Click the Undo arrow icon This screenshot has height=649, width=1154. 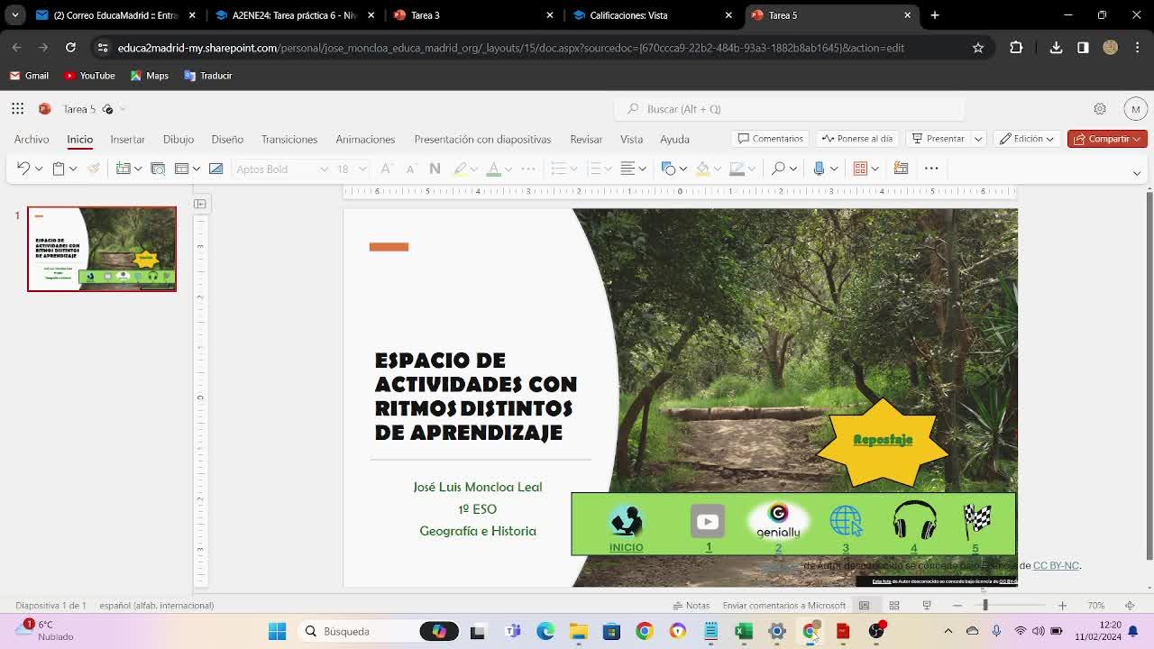tap(23, 169)
